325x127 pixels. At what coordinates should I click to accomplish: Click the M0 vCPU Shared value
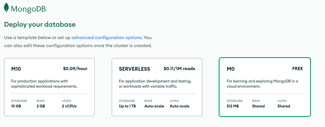[284, 106]
